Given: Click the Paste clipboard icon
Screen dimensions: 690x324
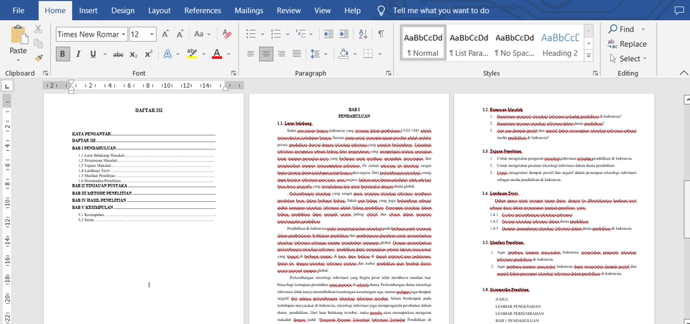Looking at the screenshot, I should click(x=19, y=35).
